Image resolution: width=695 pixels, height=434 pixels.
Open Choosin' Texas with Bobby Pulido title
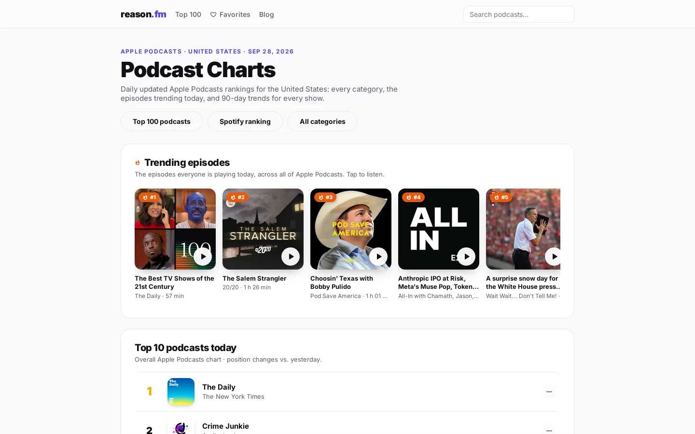click(x=342, y=283)
